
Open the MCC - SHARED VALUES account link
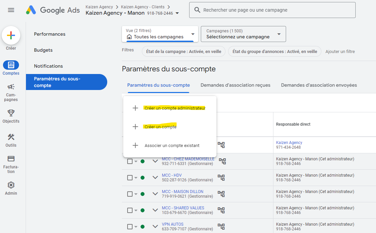pos(183,208)
